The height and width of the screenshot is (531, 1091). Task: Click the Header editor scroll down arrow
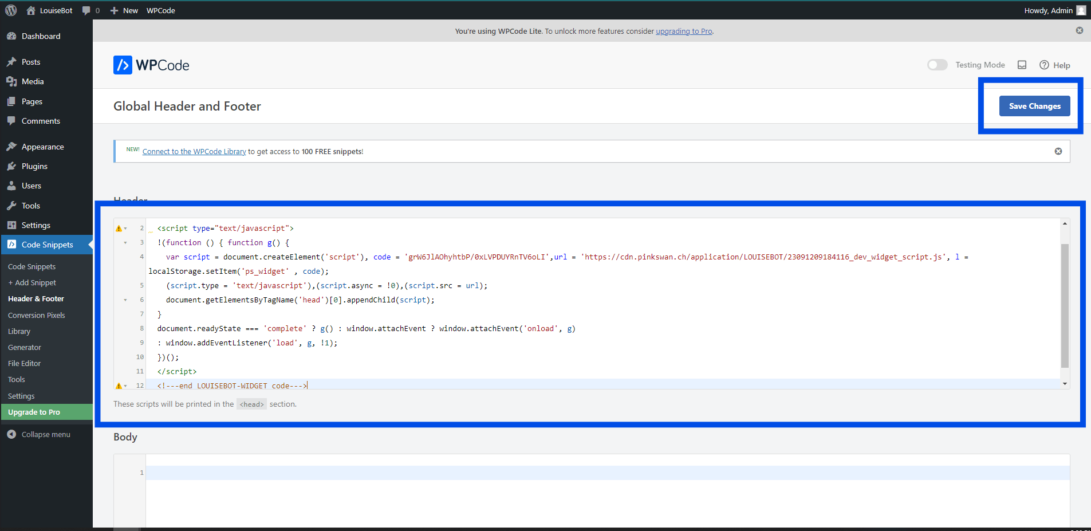click(x=1065, y=384)
